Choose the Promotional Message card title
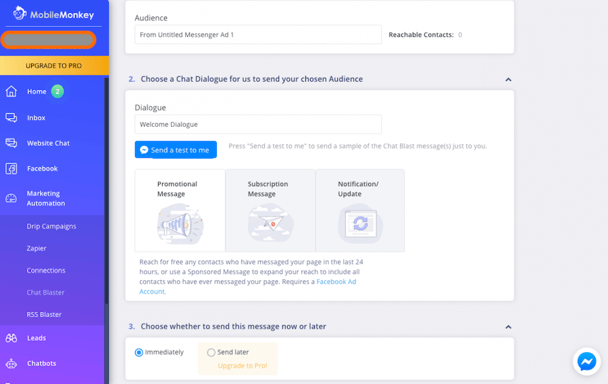Screen dimensions: 608x384 177,189
